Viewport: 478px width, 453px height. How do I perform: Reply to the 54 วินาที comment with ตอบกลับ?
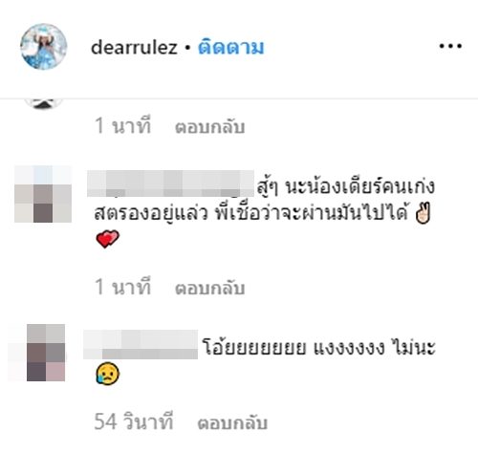point(232,422)
